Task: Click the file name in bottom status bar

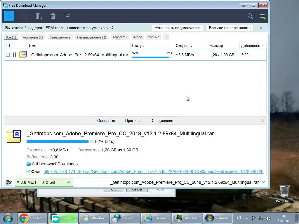Action: point(185,182)
